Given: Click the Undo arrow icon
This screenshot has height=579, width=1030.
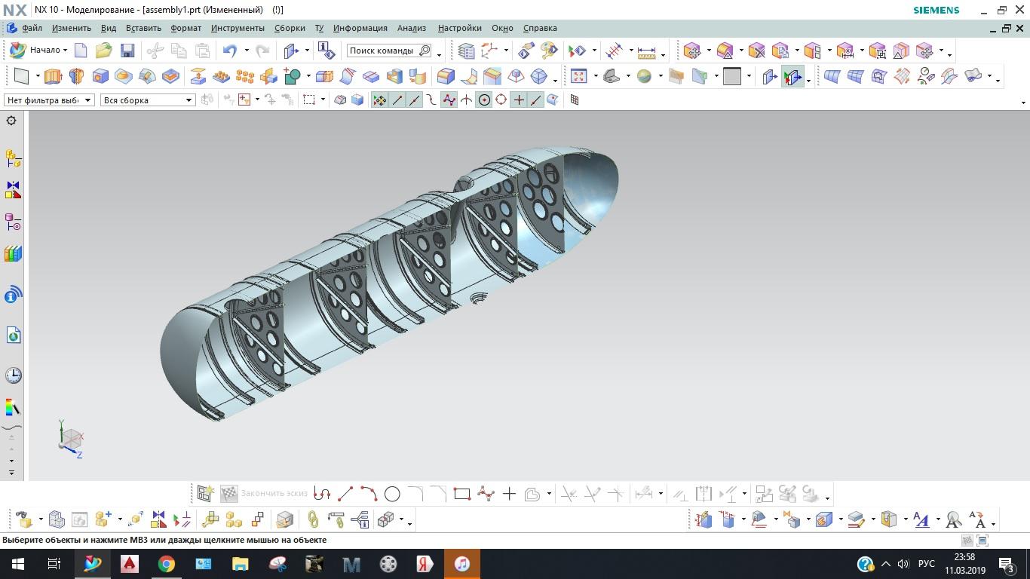Looking at the screenshot, I should click(230, 51).
